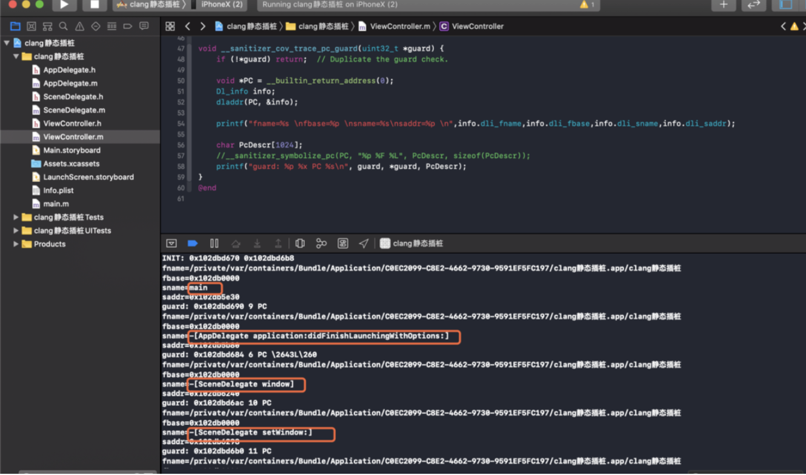Go back using the editor's back arrow
Screen dimensions: 806x475
188,27
